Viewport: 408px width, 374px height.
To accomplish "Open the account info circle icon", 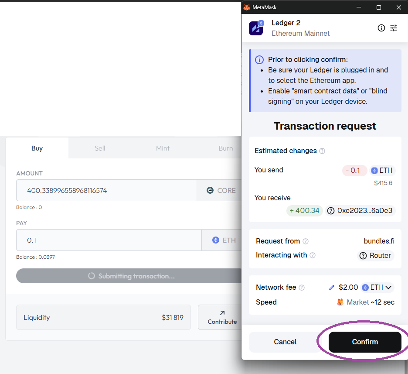I will [x=381, y=28].
